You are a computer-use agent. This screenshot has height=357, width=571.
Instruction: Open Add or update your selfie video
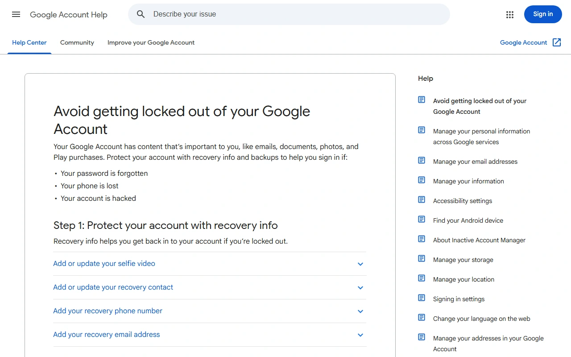[x=104, y=264]
